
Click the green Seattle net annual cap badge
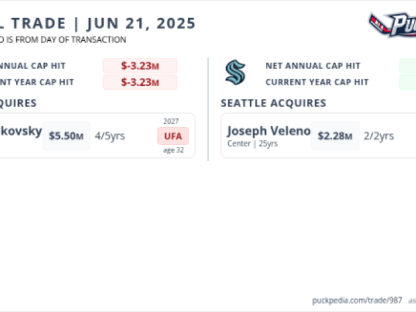(x=408, y=66)
